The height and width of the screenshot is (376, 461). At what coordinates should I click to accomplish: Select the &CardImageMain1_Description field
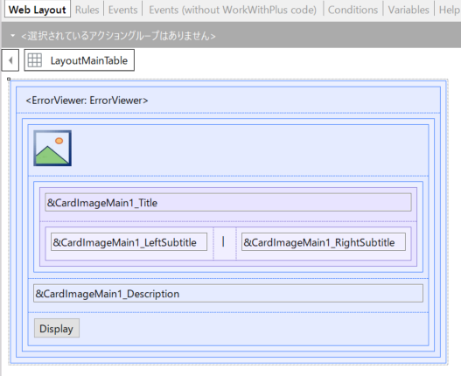coord(228,294)
